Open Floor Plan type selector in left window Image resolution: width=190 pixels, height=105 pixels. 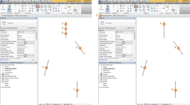19,23
